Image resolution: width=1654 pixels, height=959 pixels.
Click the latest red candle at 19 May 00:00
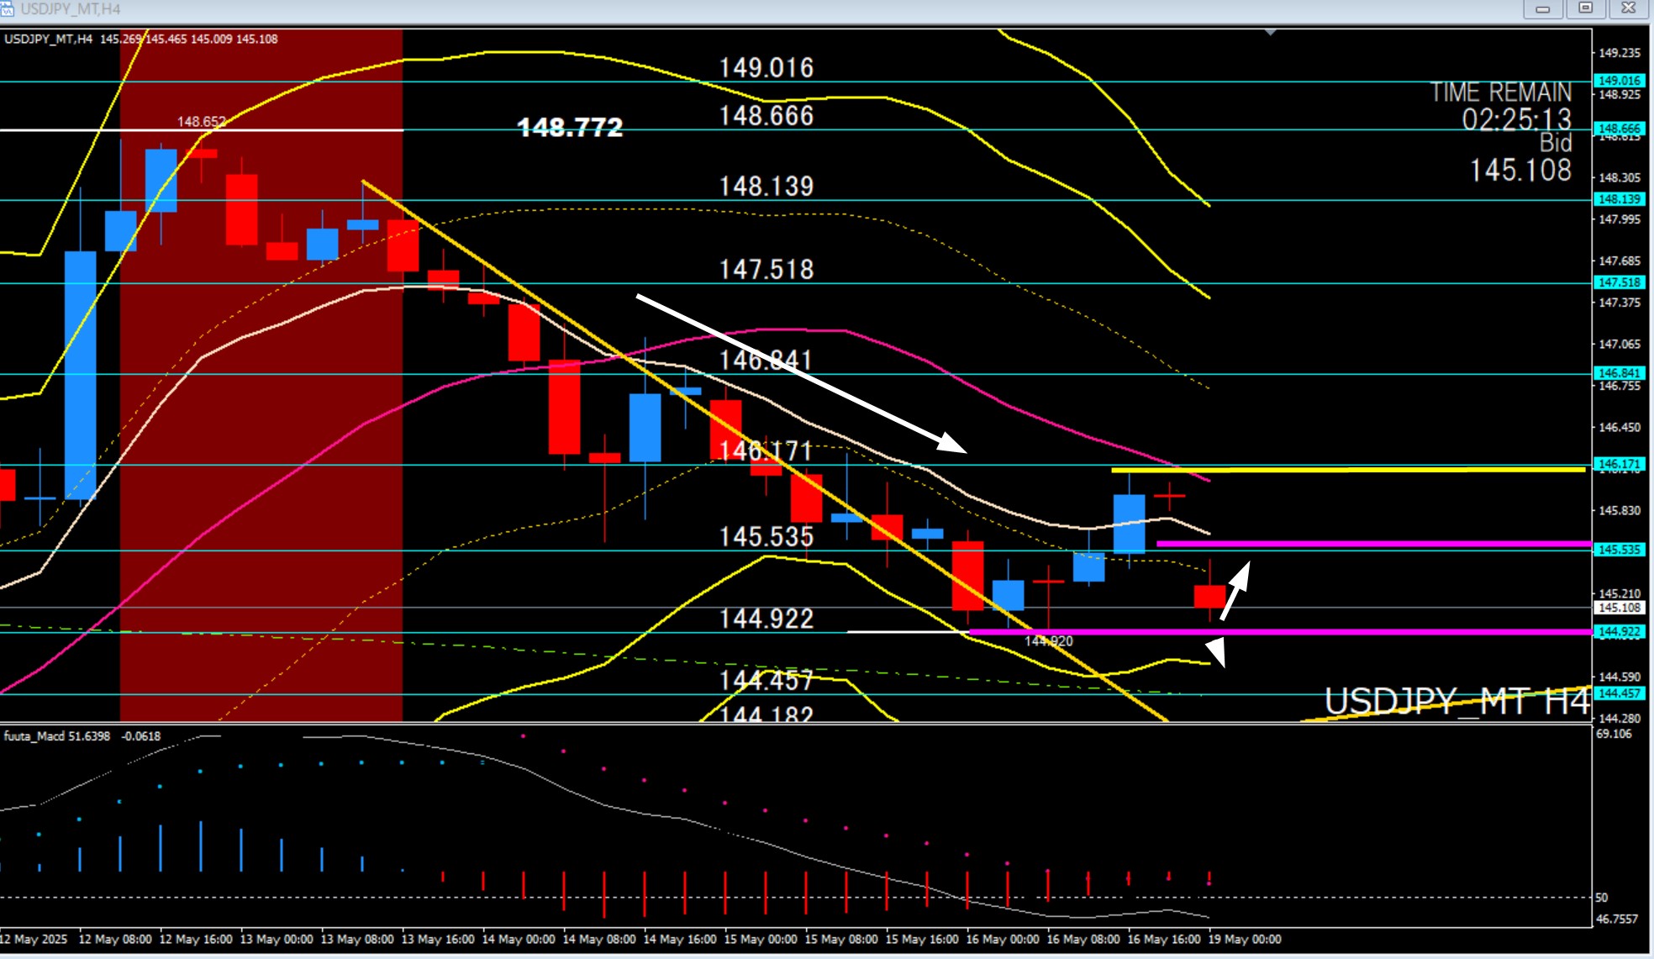(1210, 597)
